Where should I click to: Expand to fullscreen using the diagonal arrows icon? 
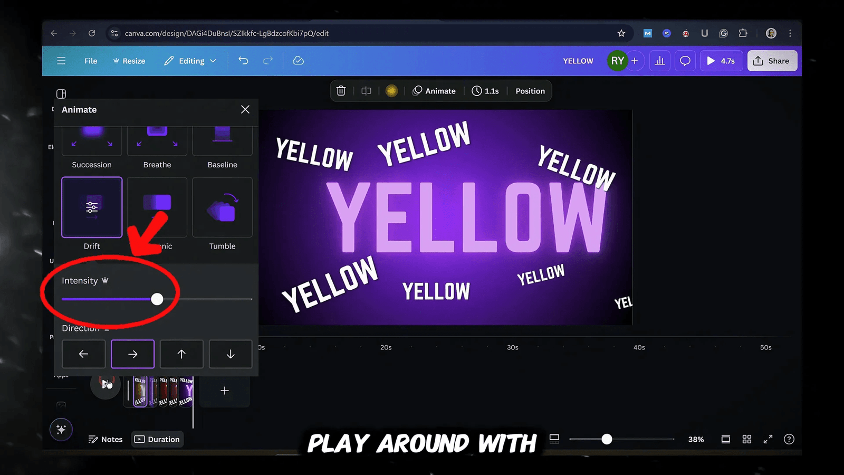pos(768,439)
